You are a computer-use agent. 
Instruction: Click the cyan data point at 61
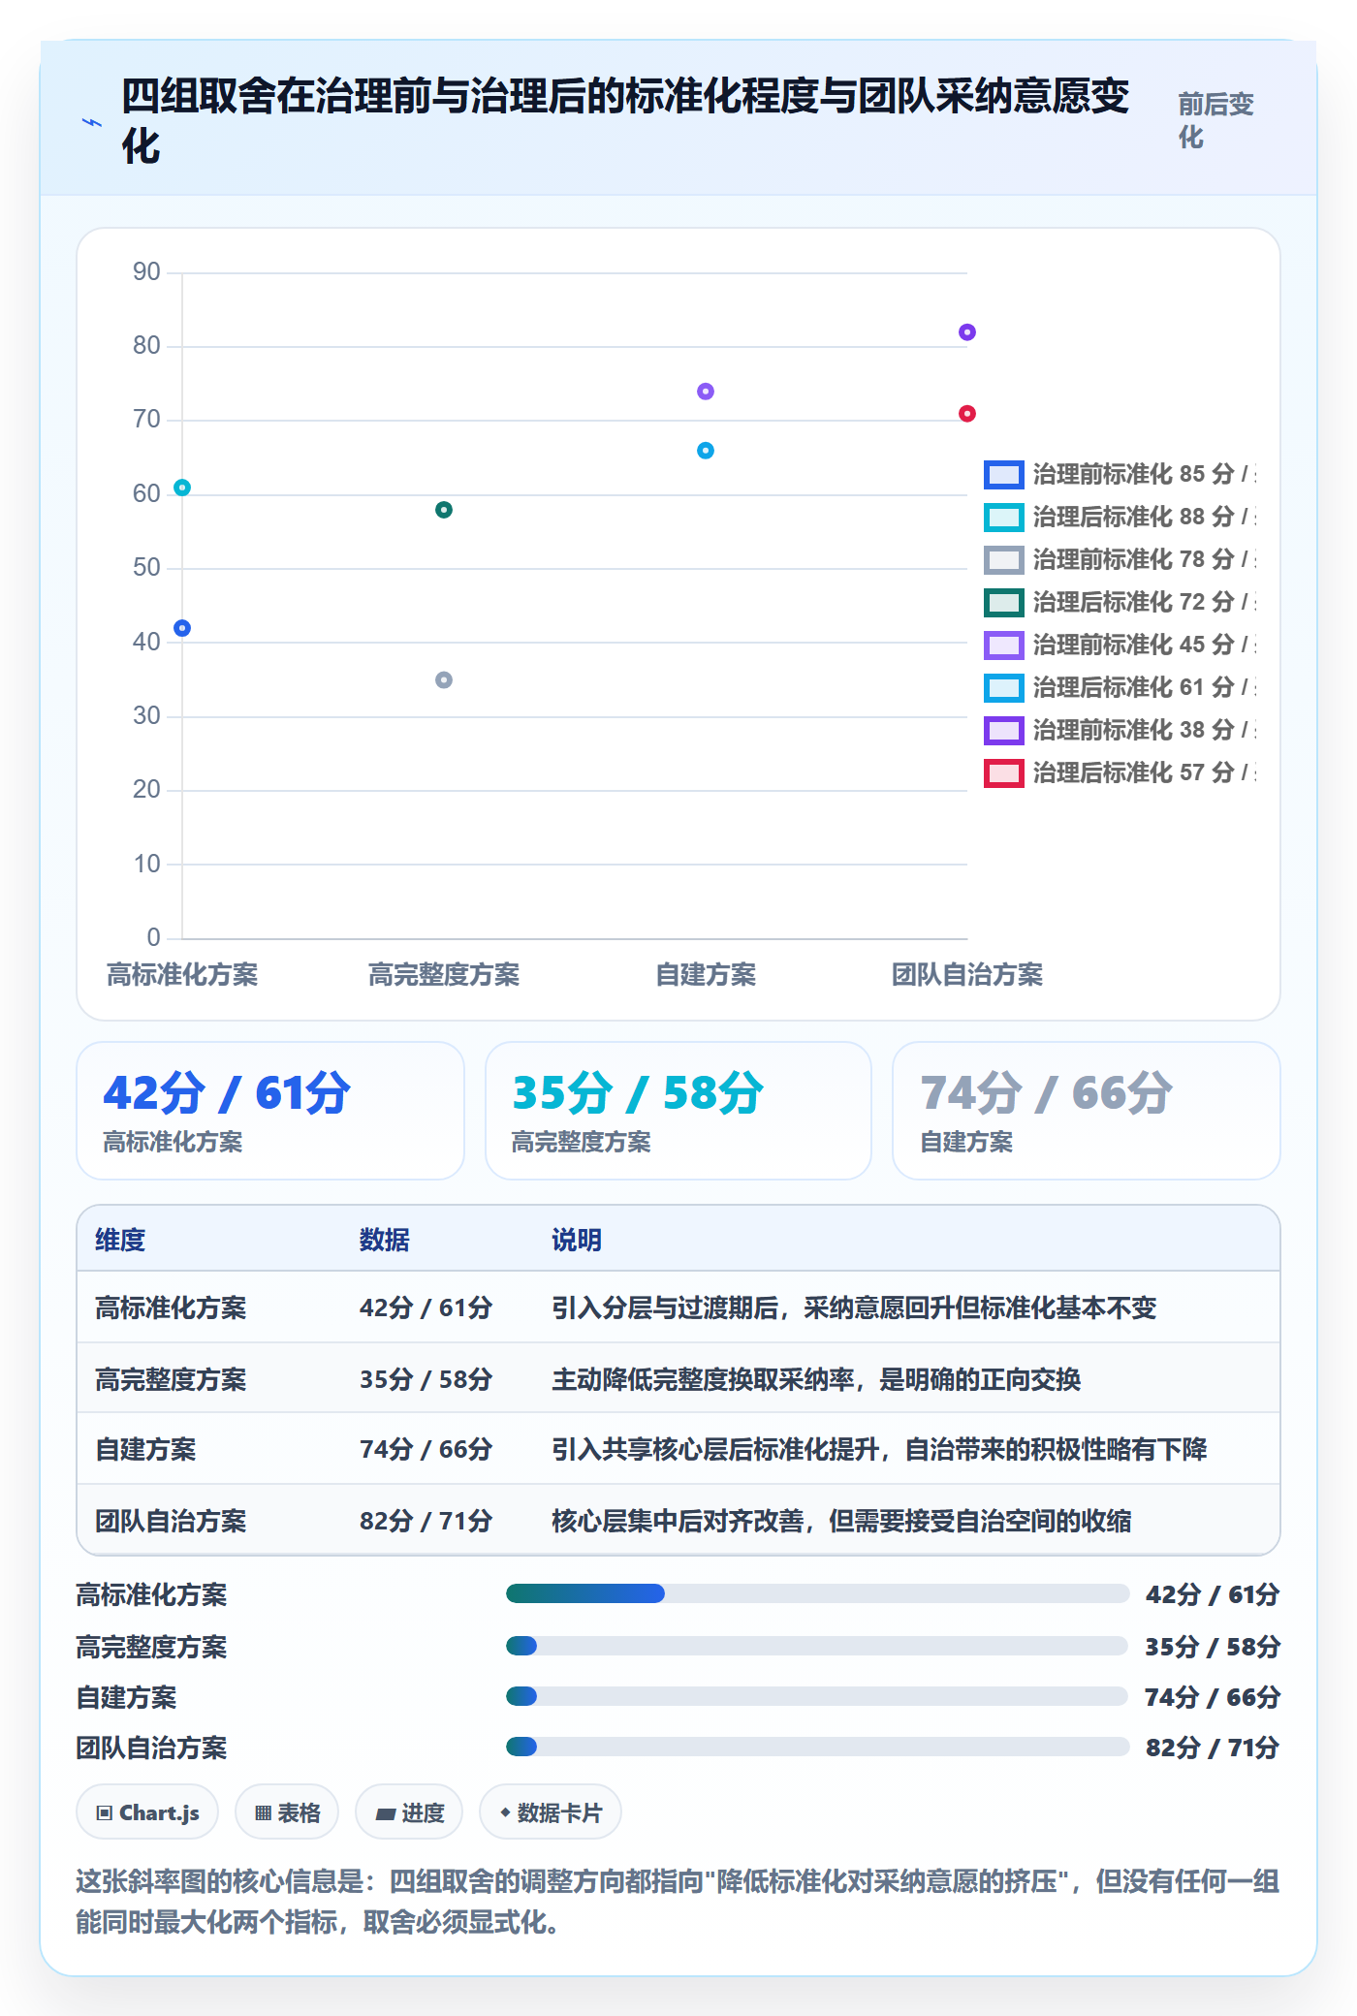coord(182,488)
